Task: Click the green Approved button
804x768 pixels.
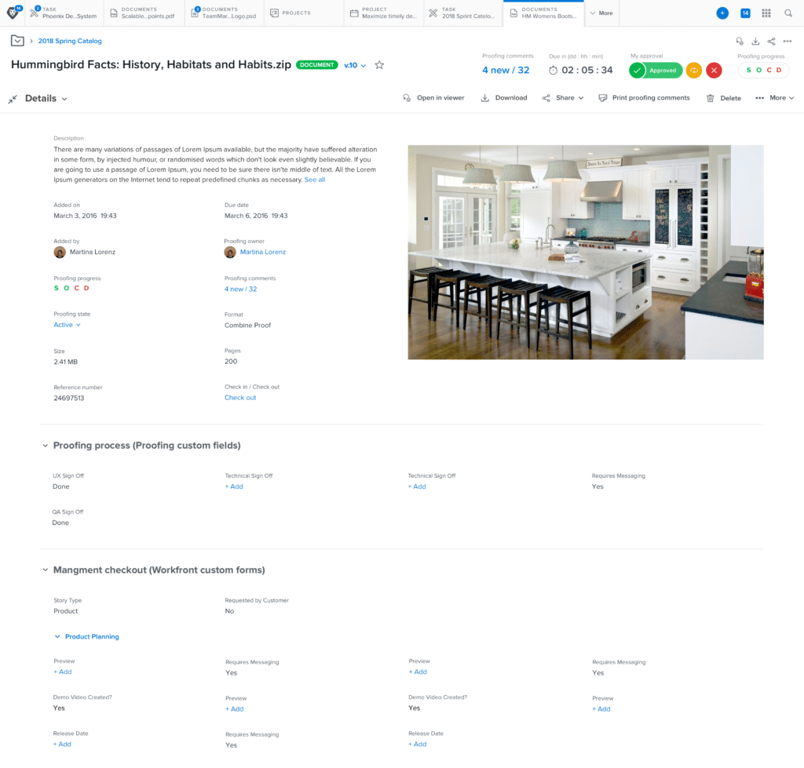Action: [656, 70]
